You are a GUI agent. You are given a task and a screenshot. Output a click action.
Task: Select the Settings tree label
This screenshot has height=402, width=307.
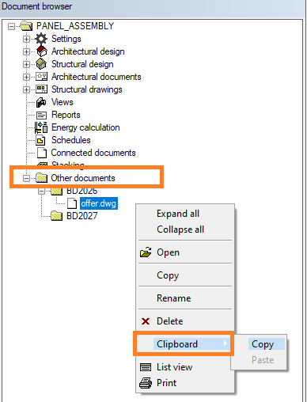click(x=66, y=39)
